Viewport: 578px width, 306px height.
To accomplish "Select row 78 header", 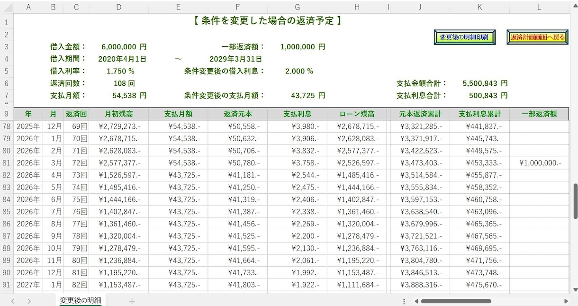I will 7,126.
